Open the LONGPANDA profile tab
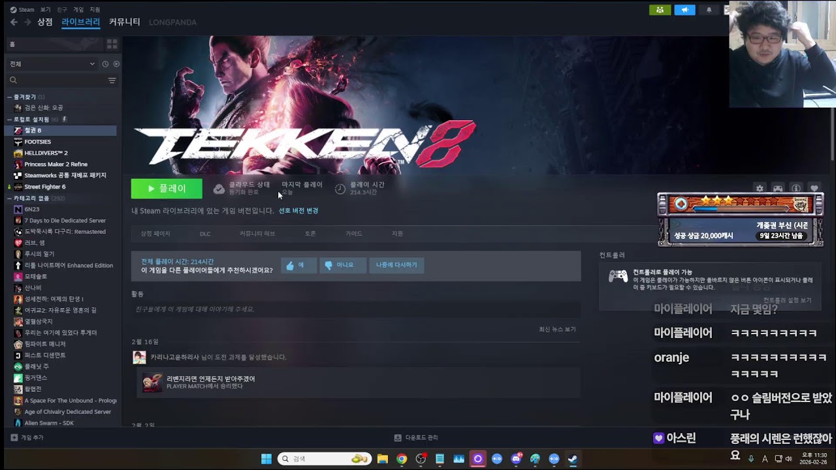Screen dimensions: 836x470 (172, 22)
